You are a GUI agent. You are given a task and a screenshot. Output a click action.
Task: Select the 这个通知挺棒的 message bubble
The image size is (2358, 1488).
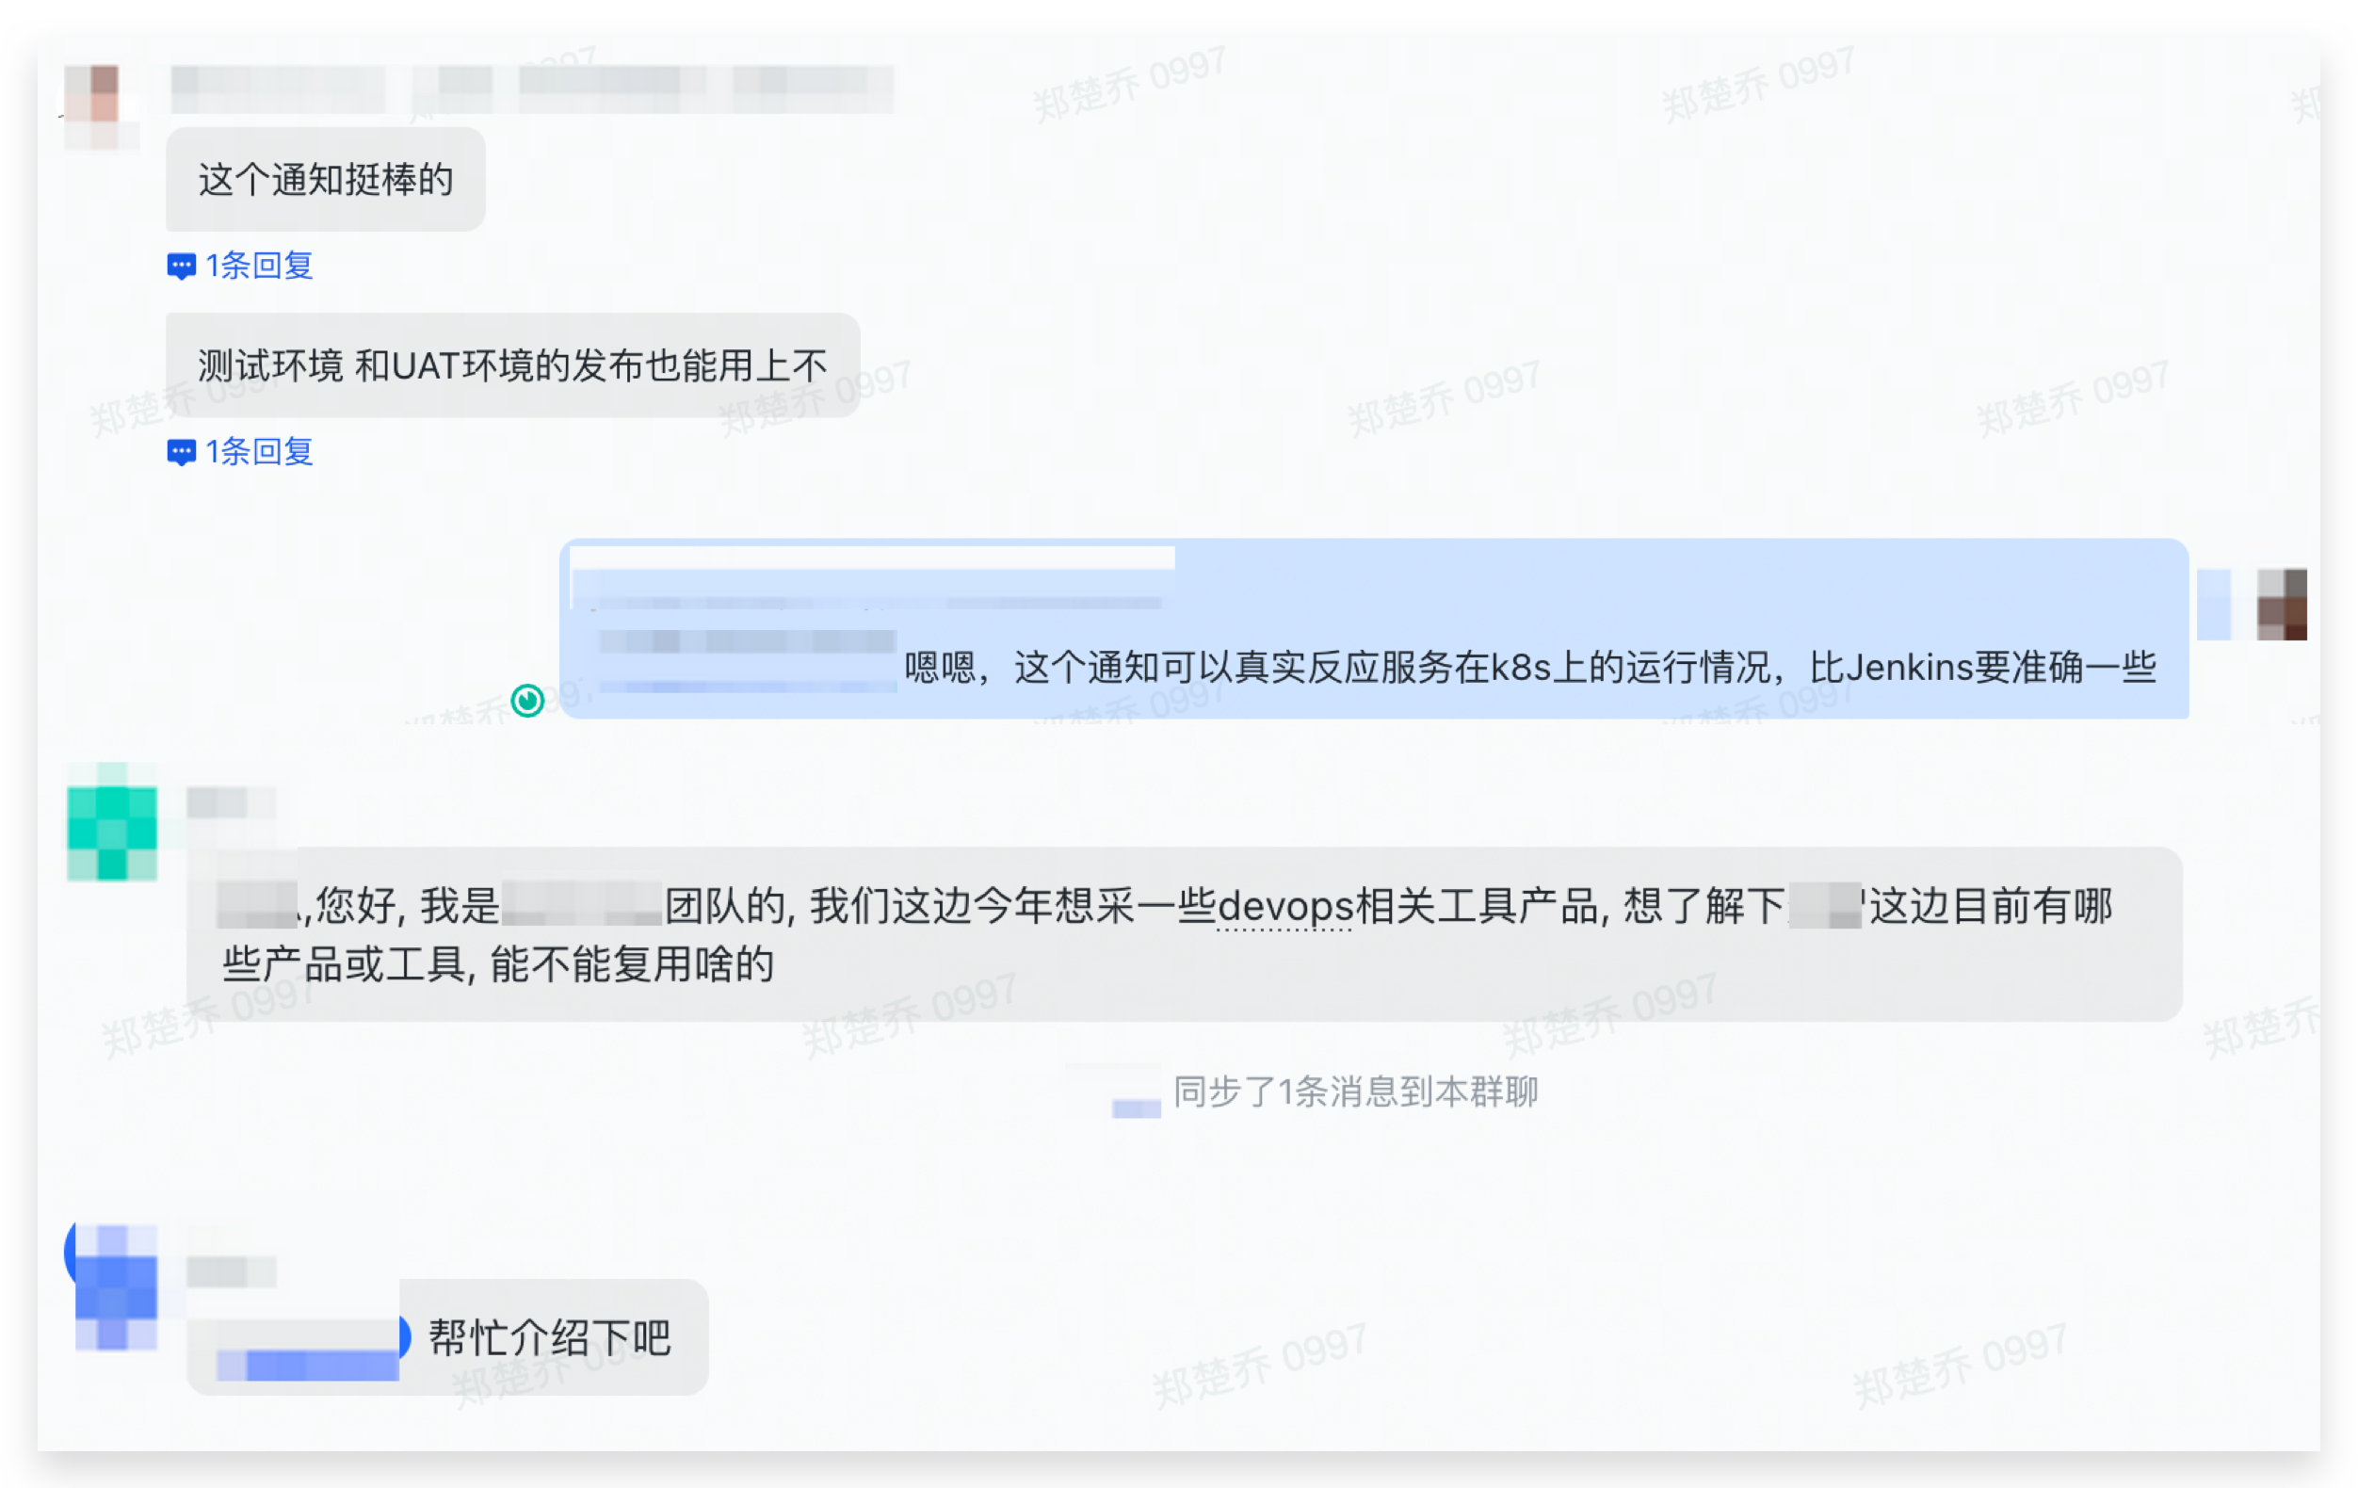coord(325,179)
